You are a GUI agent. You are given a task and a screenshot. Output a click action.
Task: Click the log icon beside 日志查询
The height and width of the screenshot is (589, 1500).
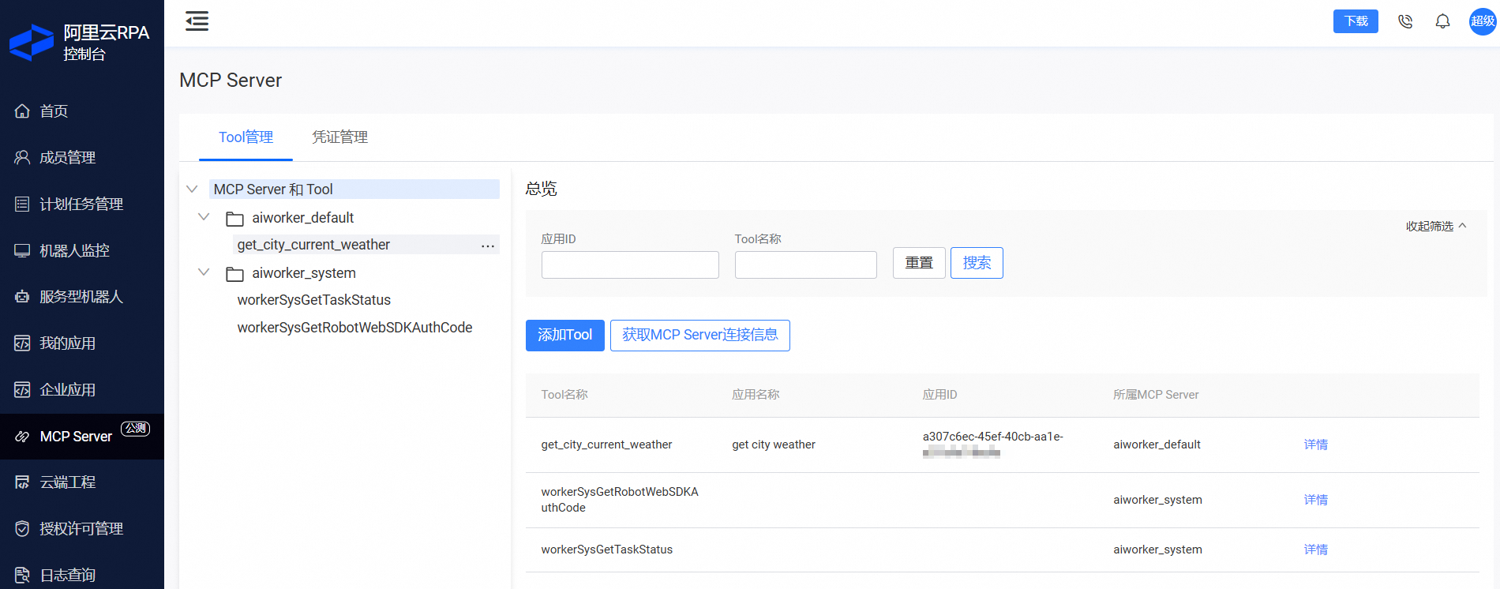coord(22,576)
